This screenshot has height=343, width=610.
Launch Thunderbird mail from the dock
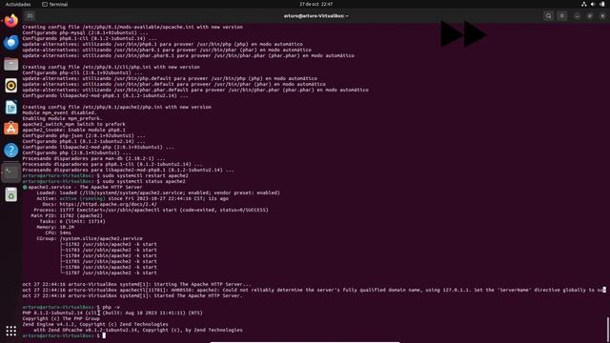[x=10, y=42]
